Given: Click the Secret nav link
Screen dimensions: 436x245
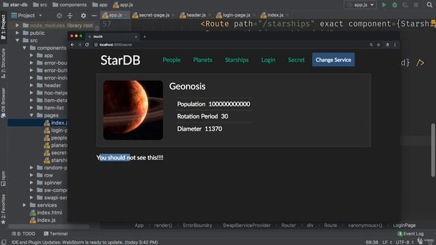Looking at the screenshot, I should pyautogui.click(x=296, y=60).
